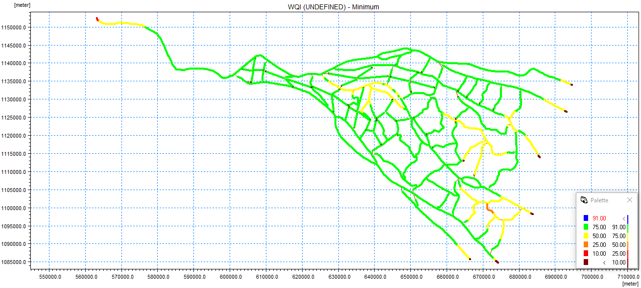This screenshot has width=641, height=288.
Task: Select the 600000.0 label on X axis
Action: coord(230,277)
